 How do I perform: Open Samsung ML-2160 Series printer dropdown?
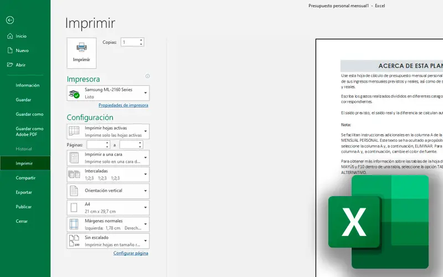pyautogui.click(x=108, y=93)
